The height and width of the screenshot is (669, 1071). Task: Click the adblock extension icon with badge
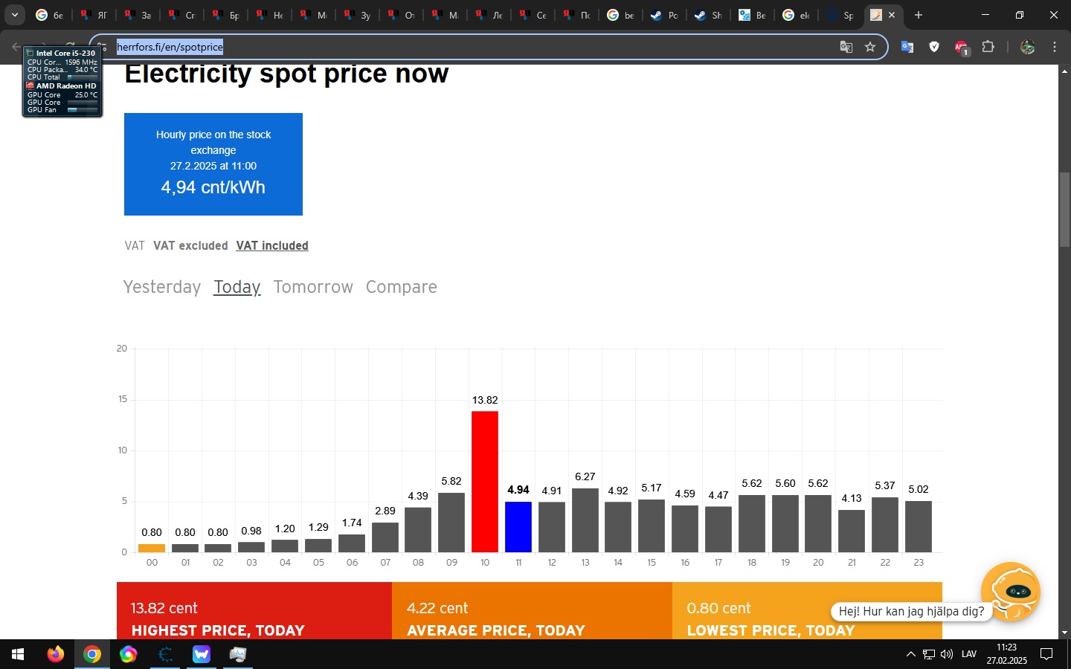(962, 48)
